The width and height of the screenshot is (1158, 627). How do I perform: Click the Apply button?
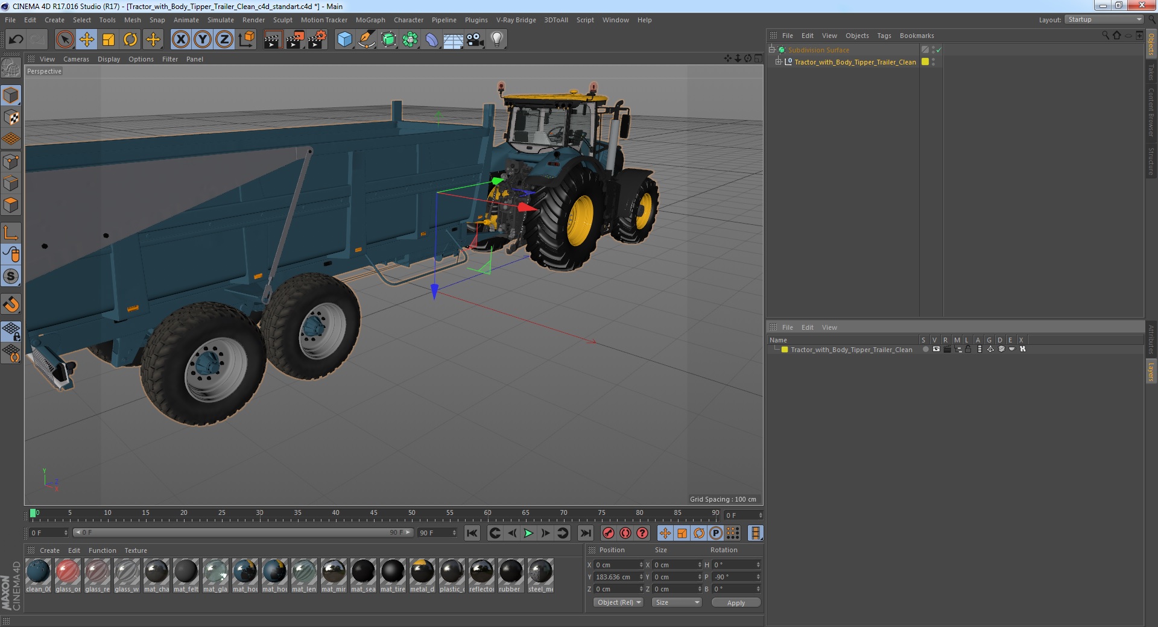[736, 602]
